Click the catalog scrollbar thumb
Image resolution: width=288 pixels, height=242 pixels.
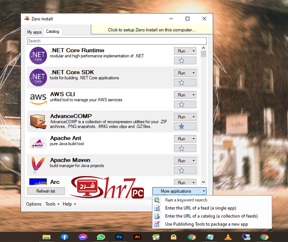tap(203, 54)
